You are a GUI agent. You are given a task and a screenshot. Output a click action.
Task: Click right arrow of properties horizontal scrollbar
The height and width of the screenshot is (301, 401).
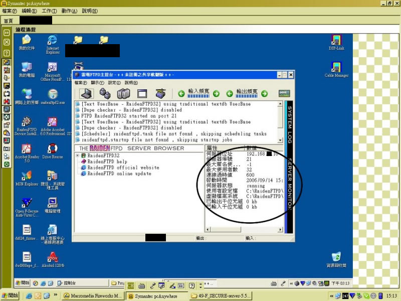point(281,229)
